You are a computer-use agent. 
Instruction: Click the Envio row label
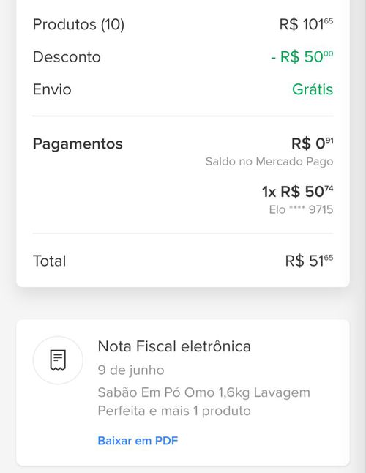pyautogui.click(x=52, y=89)
